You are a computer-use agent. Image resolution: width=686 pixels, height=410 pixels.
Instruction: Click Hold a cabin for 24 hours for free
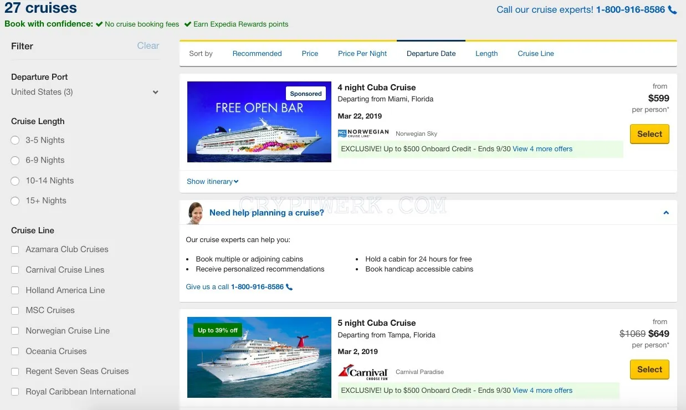[418, 259]
